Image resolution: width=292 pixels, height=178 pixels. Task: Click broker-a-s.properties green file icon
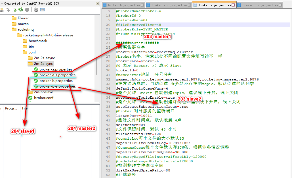(x=36, y=75)
